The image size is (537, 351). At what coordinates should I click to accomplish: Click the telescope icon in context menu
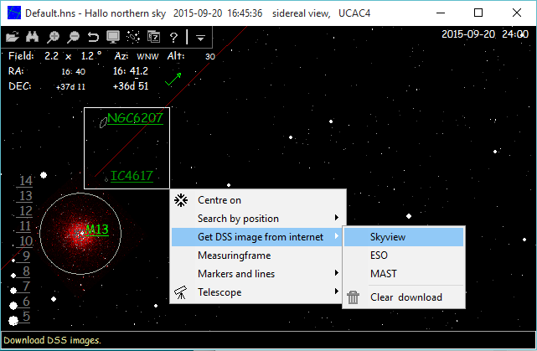pos(181,292)
